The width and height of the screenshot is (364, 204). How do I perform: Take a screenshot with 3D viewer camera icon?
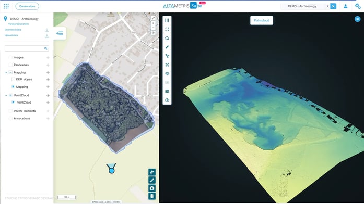pyautogui.click(x=167, y=100)
